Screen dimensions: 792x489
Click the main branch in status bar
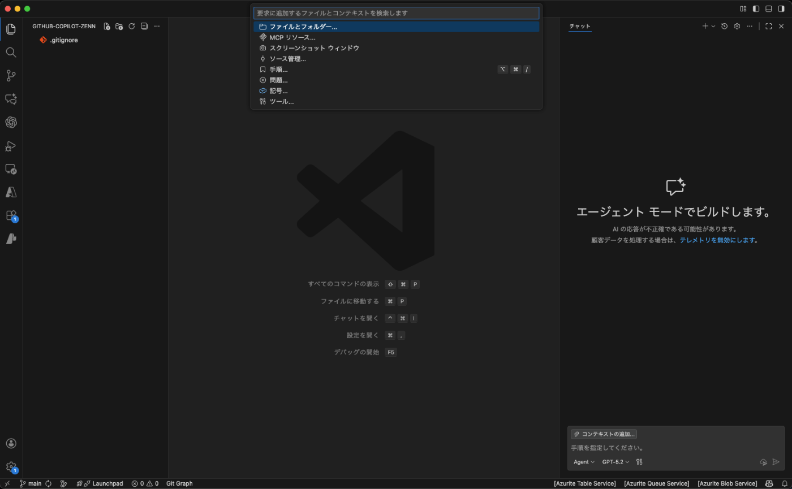point(31,483)
